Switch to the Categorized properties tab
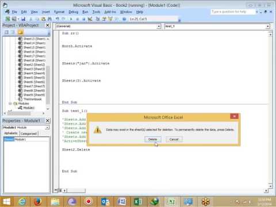This screenshot has height=207, width=276. (29, 133)
